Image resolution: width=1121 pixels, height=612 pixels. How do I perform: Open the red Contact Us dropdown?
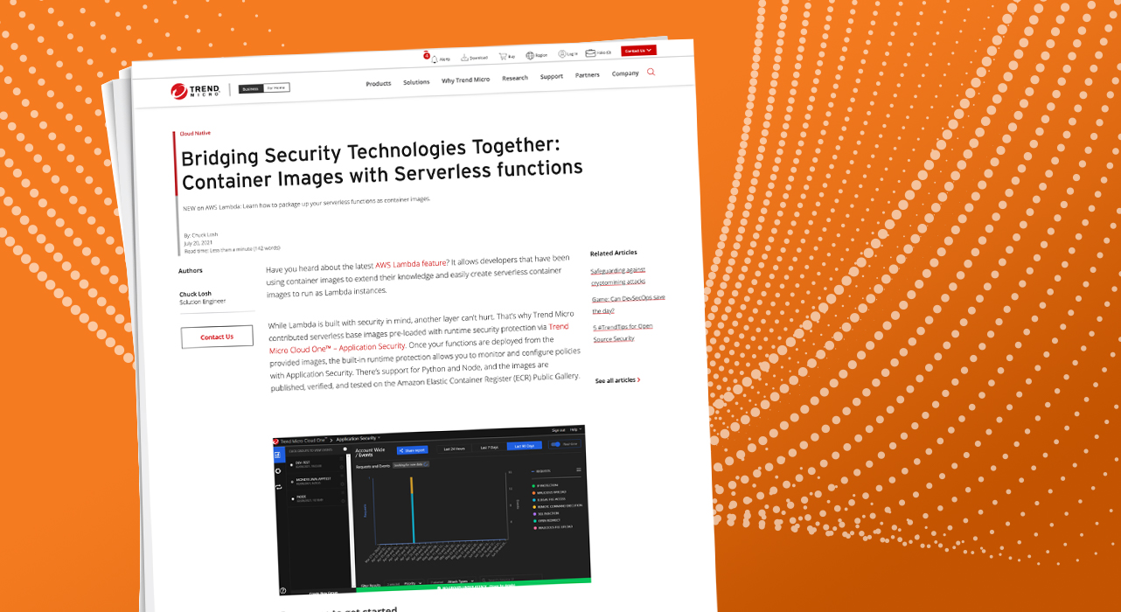pyautogui.click(x=638, y=51)
